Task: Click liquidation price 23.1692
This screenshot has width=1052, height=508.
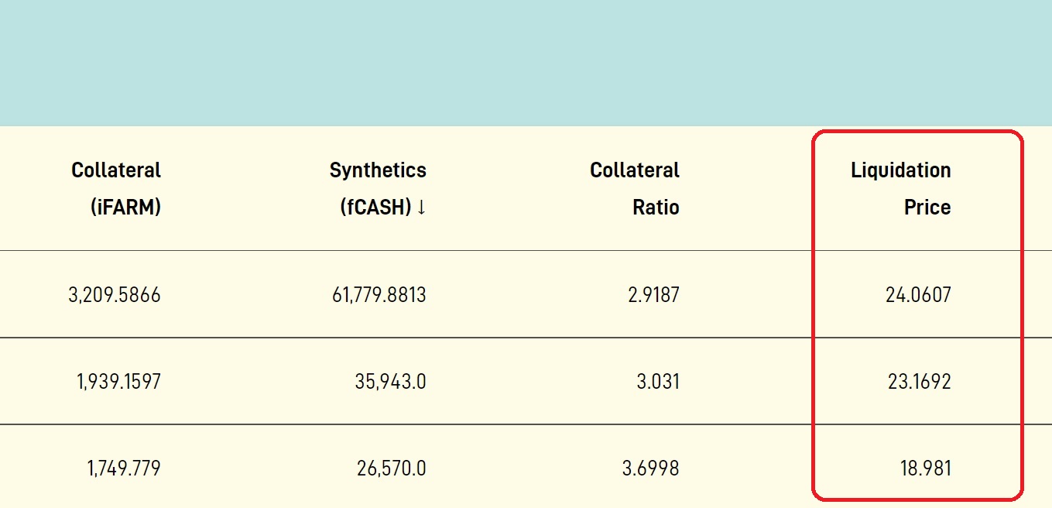Action: point(919,382)
